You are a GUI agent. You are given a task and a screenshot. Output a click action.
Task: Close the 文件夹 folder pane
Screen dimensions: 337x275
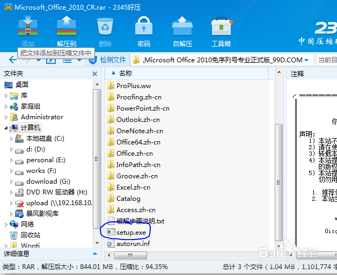[94, 74]
